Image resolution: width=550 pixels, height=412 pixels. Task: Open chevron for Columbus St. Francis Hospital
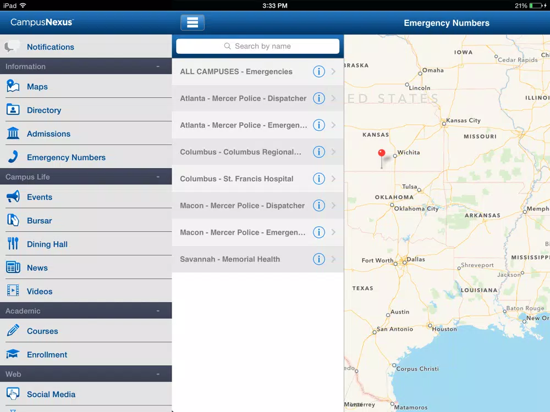333,179
